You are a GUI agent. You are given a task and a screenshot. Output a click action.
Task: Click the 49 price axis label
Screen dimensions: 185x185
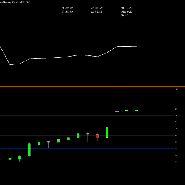click(x=176, y=155)
